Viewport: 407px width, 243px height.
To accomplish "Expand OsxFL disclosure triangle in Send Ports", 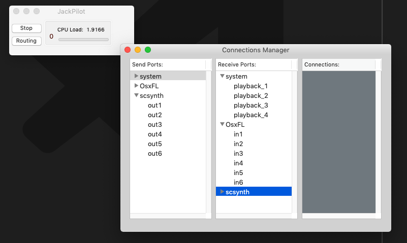I will pyautogui.click(x=136, y=86).
